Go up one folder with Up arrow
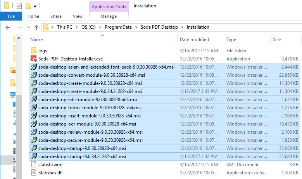Viewport: 302px width, 179px height. point(36,27)
